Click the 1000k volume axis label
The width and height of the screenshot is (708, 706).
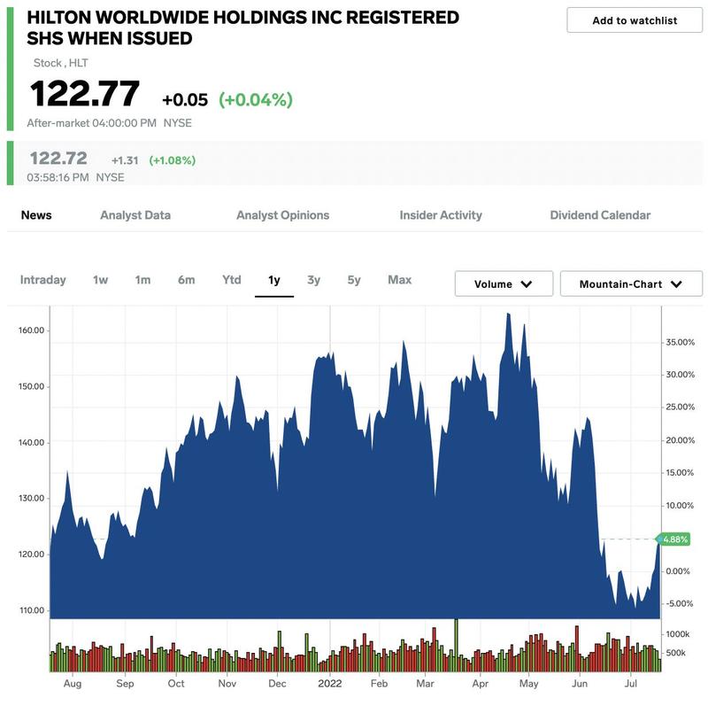(x=678, y=634)
